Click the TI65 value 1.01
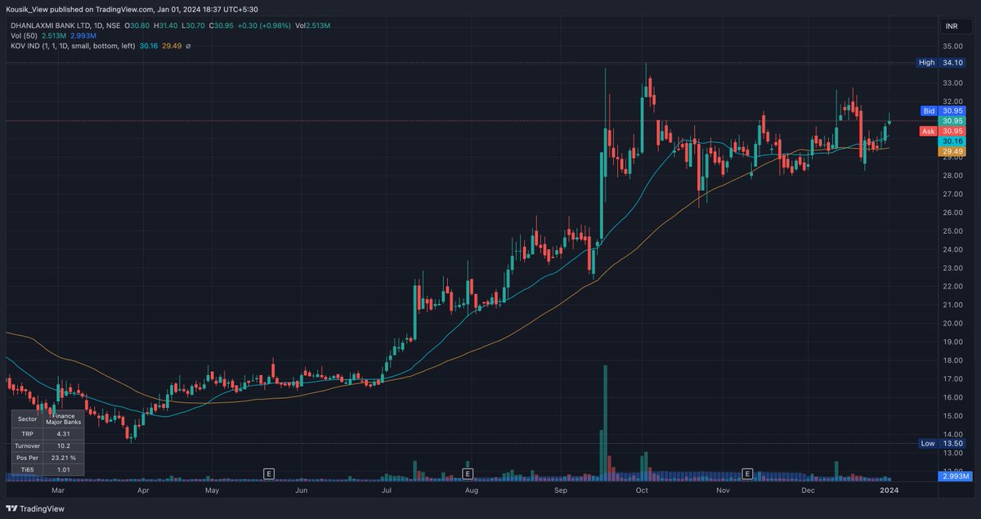Screen dimensions: 981x519 [x=62, y=470]
